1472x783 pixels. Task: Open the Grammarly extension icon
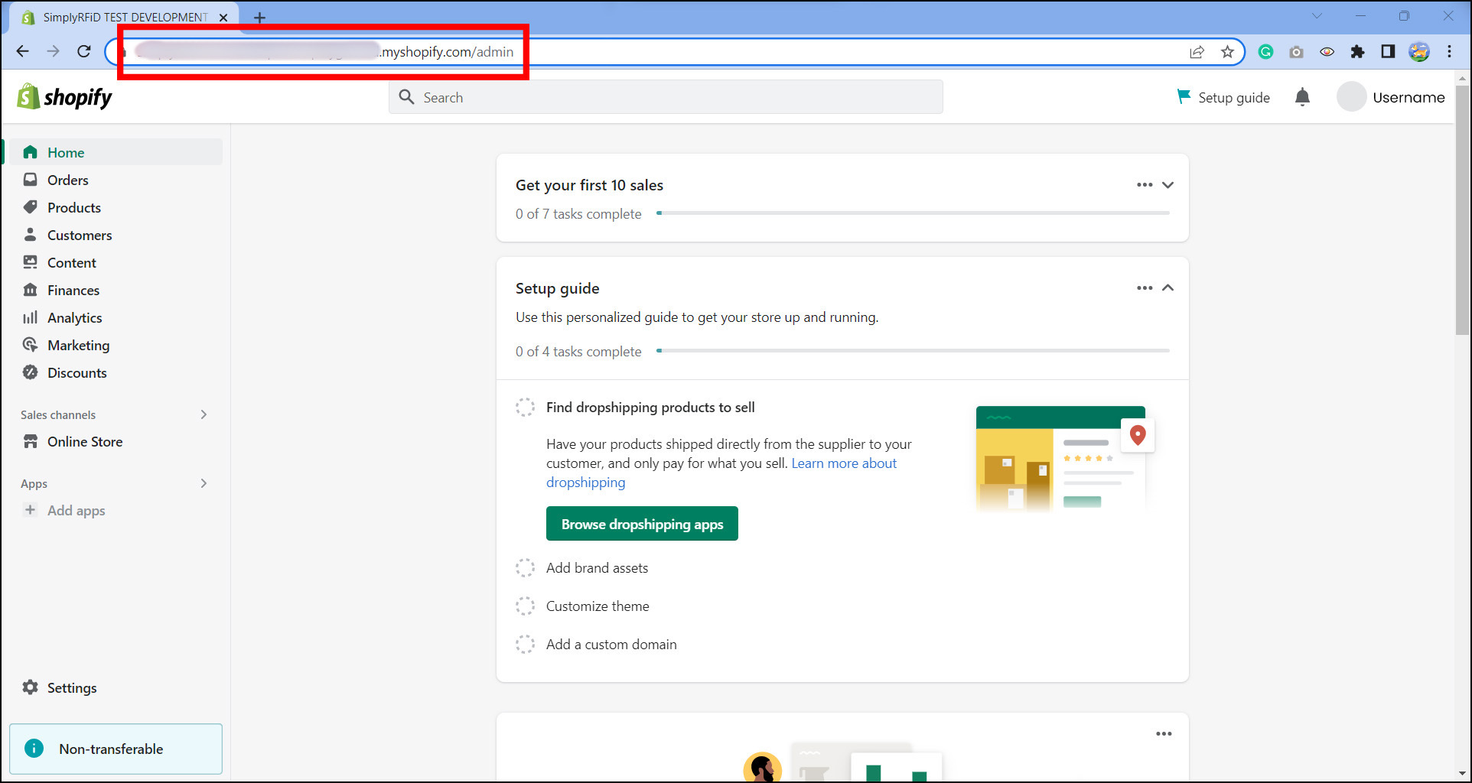pyautogui.click(x=1265, y=51)
